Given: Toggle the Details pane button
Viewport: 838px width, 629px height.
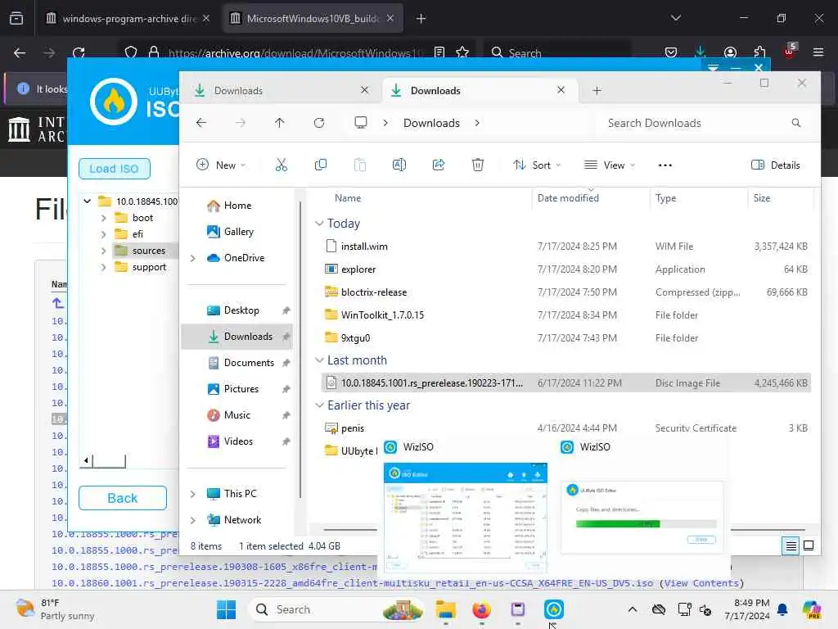Looking at the screenshot, I should [x=776, y=165].
